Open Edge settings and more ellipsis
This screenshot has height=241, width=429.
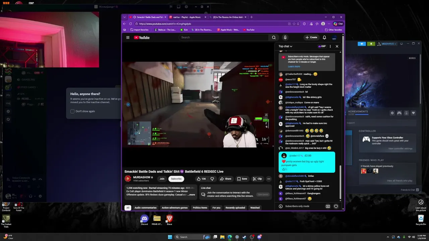coord(329,24)
